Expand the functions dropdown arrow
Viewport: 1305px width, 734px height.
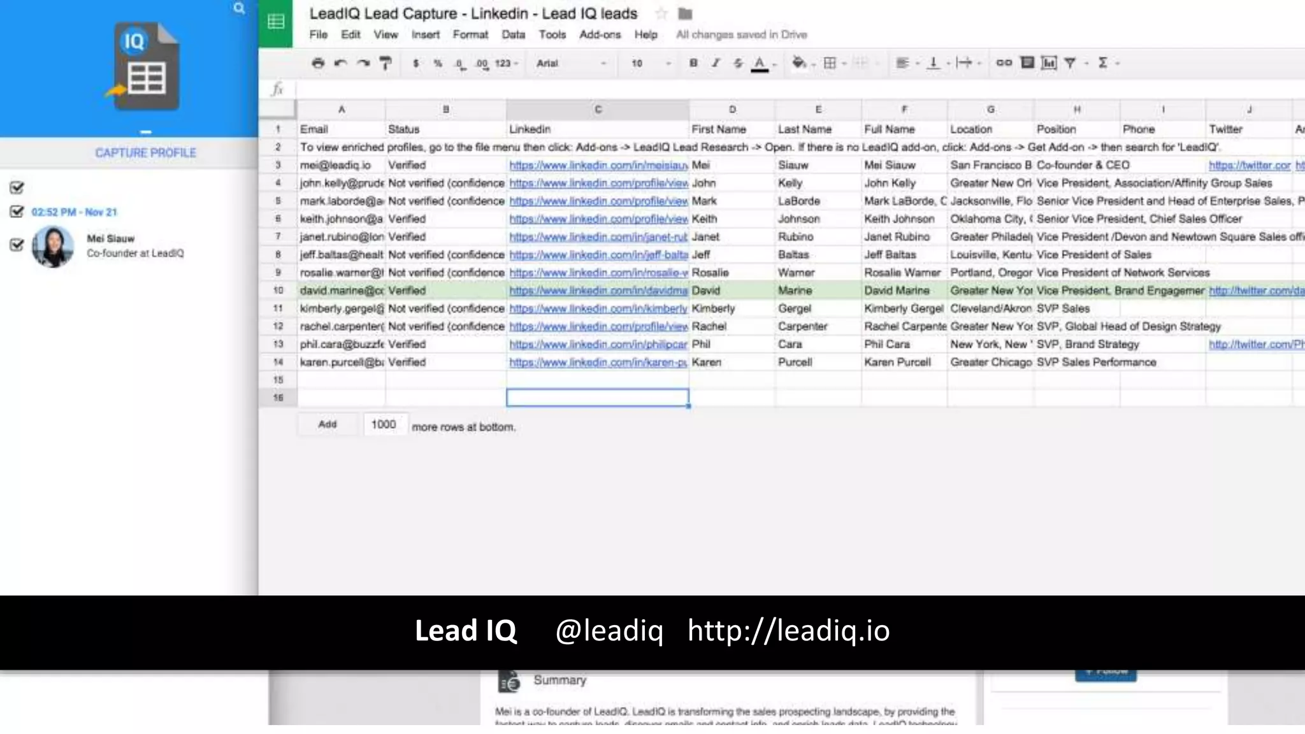[x=1117, y=64]
